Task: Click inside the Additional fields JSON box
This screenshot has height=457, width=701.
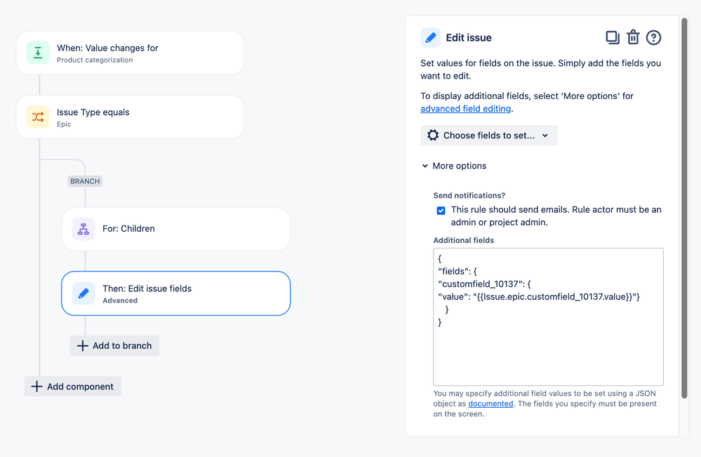Action: point(548,317)
